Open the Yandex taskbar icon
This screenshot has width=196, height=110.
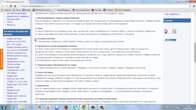[x=48, y=107]
